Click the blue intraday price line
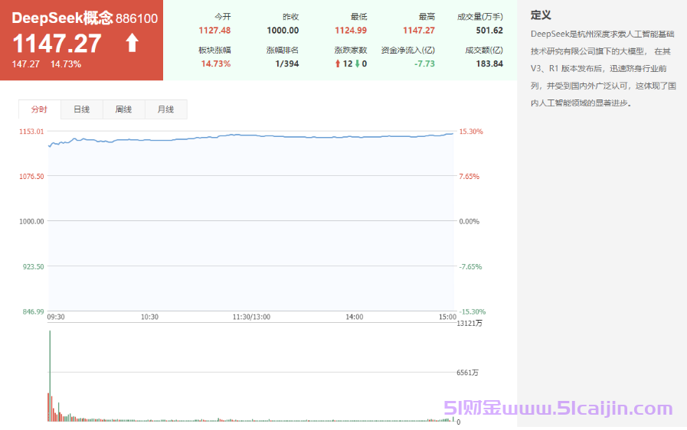Screen dimensions: 687x430 tap(251, 137)
